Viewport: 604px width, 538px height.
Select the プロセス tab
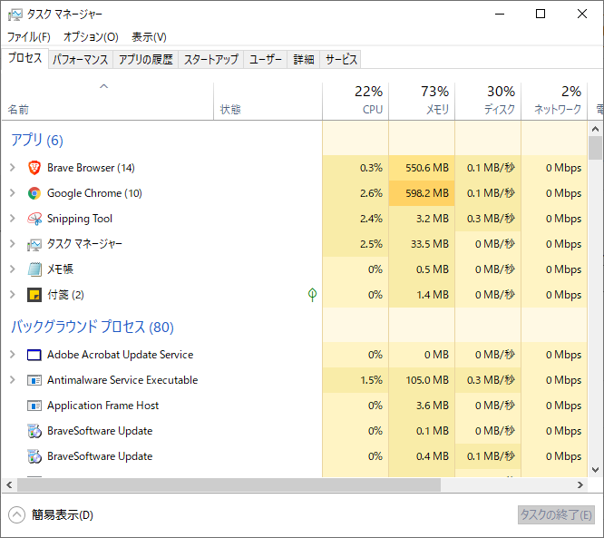pyautogui.click(x=25, y=58)
